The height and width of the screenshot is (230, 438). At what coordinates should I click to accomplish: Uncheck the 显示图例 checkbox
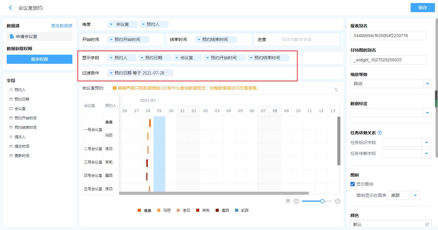[x=353, y=184]
